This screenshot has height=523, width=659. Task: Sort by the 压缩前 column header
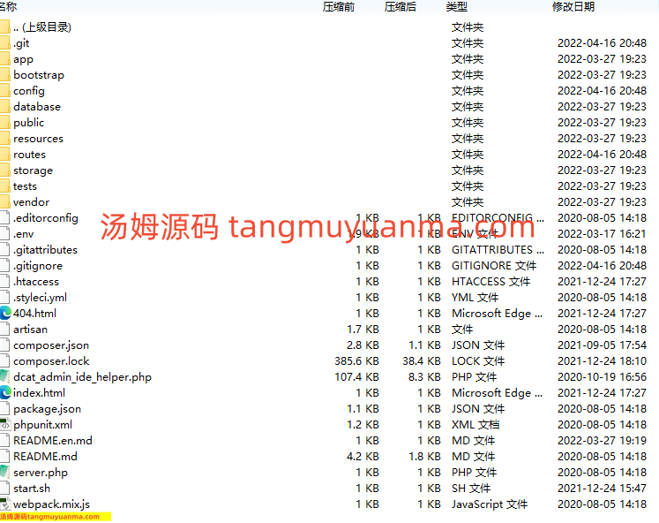(x=338, y=7)
